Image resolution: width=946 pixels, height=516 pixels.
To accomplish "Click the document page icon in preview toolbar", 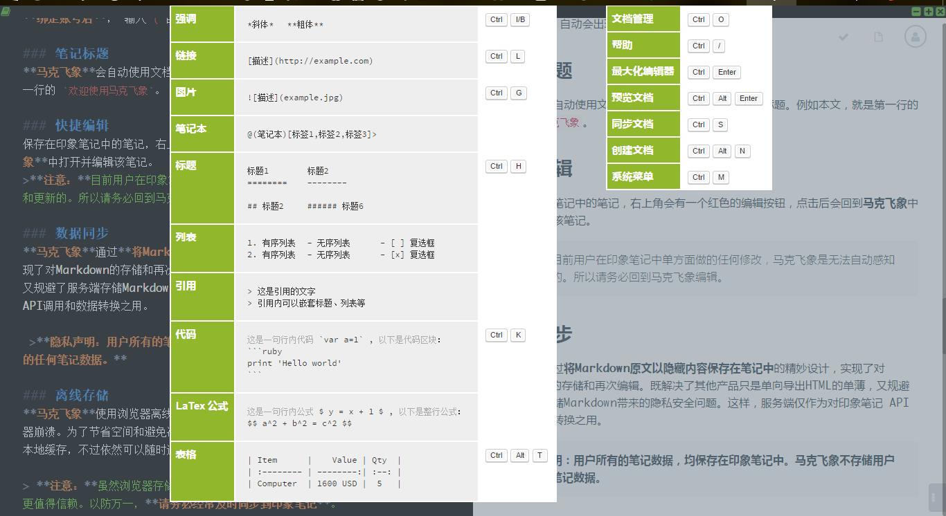I will click(878, 37).
